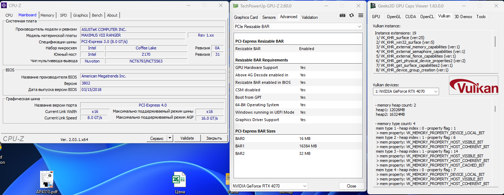Click the BAR0 16 MB value

pyautogui.click(x=305, y=139)
